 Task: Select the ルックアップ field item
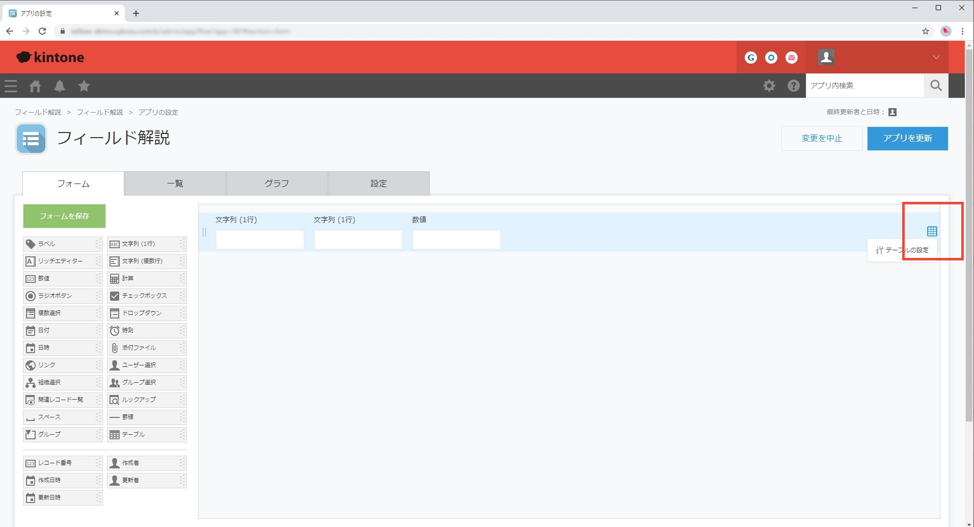147,400
